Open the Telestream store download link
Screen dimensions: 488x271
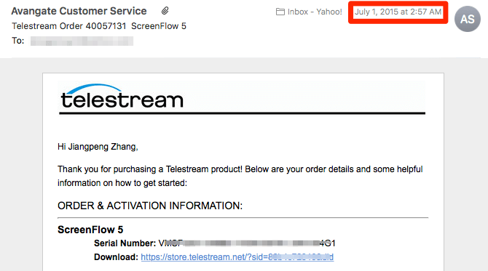(237, 257)
